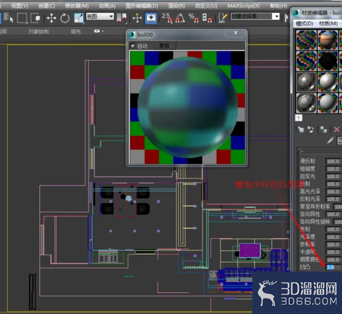Select the orange-banded sphere material slot

tap(328, 40)
